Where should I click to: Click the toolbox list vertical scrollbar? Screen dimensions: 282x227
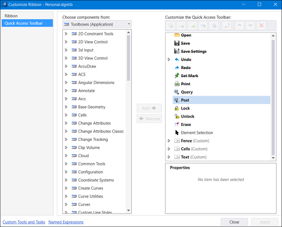pyautogui.click(x=128, y=121)
